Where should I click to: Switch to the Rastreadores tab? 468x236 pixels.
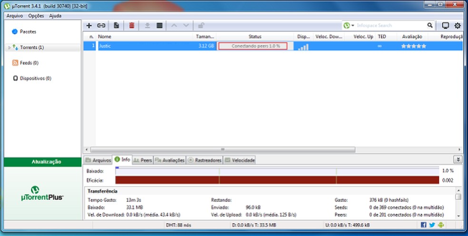205,160
